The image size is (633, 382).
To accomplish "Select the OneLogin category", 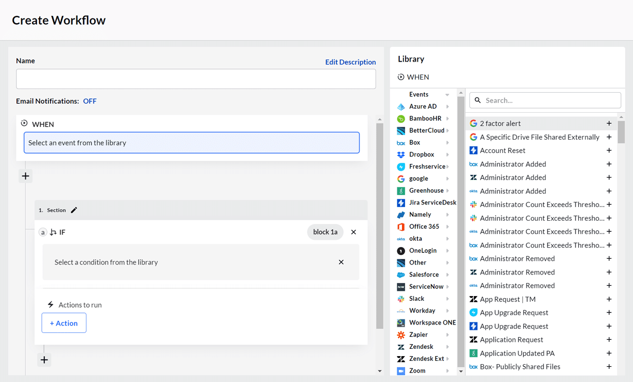I will click(x=422, y=251).
